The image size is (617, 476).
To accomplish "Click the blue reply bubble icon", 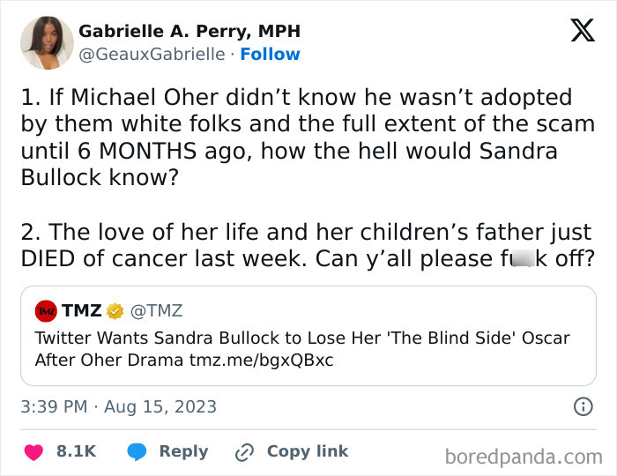I will point(137,451).
